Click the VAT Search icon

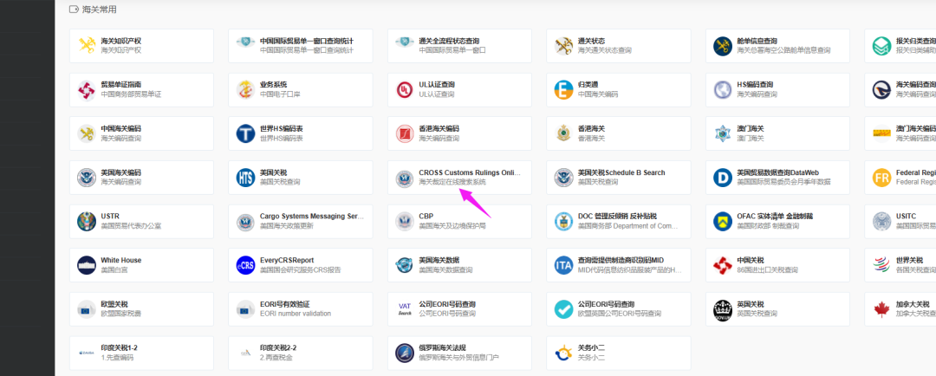(x=405, y=309)
